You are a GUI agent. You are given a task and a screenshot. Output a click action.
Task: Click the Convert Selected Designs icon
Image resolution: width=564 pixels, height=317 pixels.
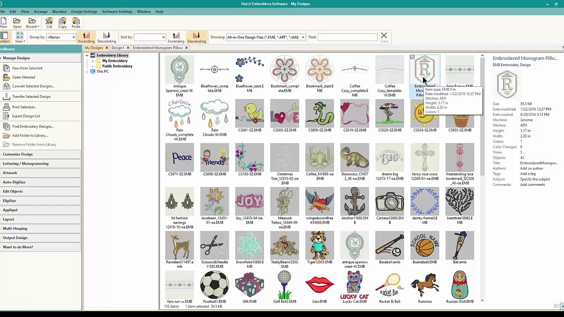point(6,86)
